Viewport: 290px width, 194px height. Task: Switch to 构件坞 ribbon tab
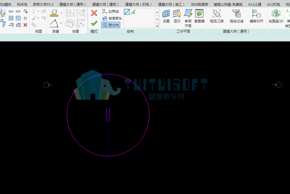point(22,5)
